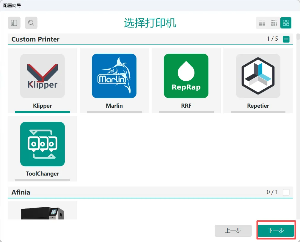Toggle Custom Printer group checkbox
Viewport: 300px width, 242px height.
pyautogui.click(x=286, y=39)
